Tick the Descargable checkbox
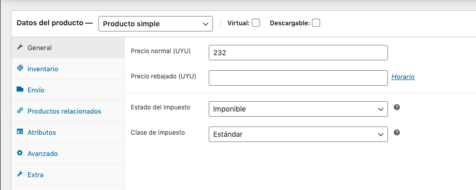Viewport: 476px width, 190px height. point(316,23)
